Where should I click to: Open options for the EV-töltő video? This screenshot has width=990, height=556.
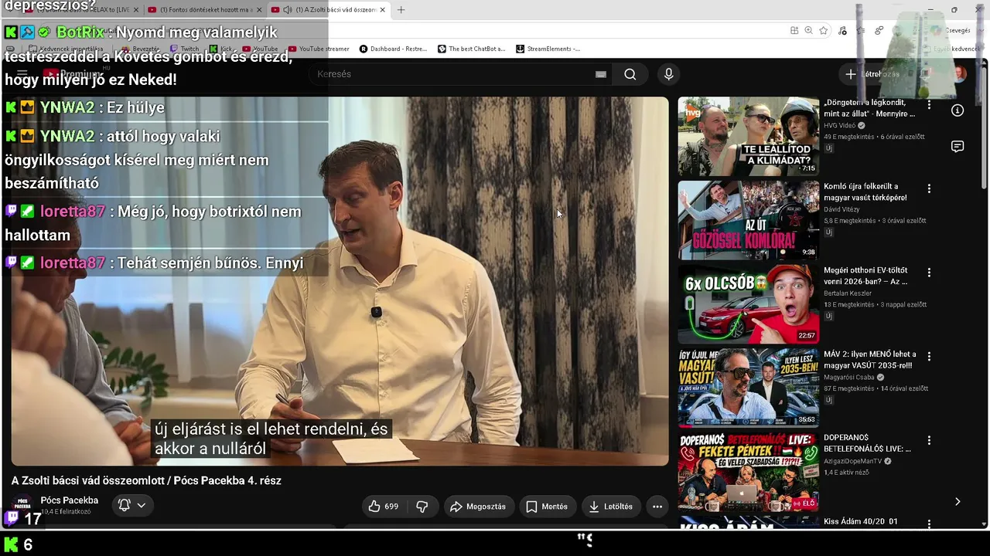(x=929, y=273)
